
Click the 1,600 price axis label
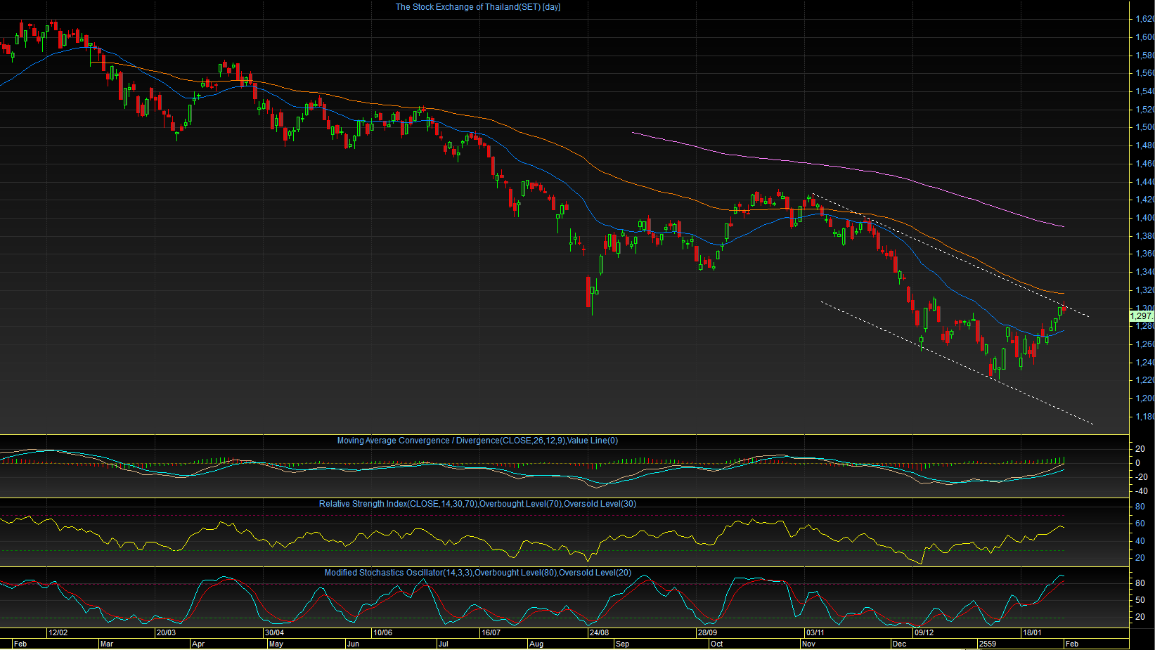1144,37
